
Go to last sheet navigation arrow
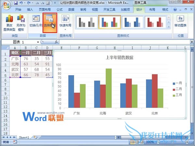(14, 137)
